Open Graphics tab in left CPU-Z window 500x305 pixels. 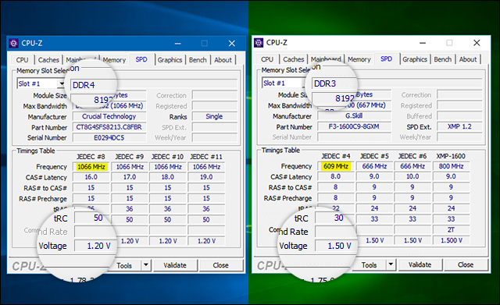pos(170,60)
